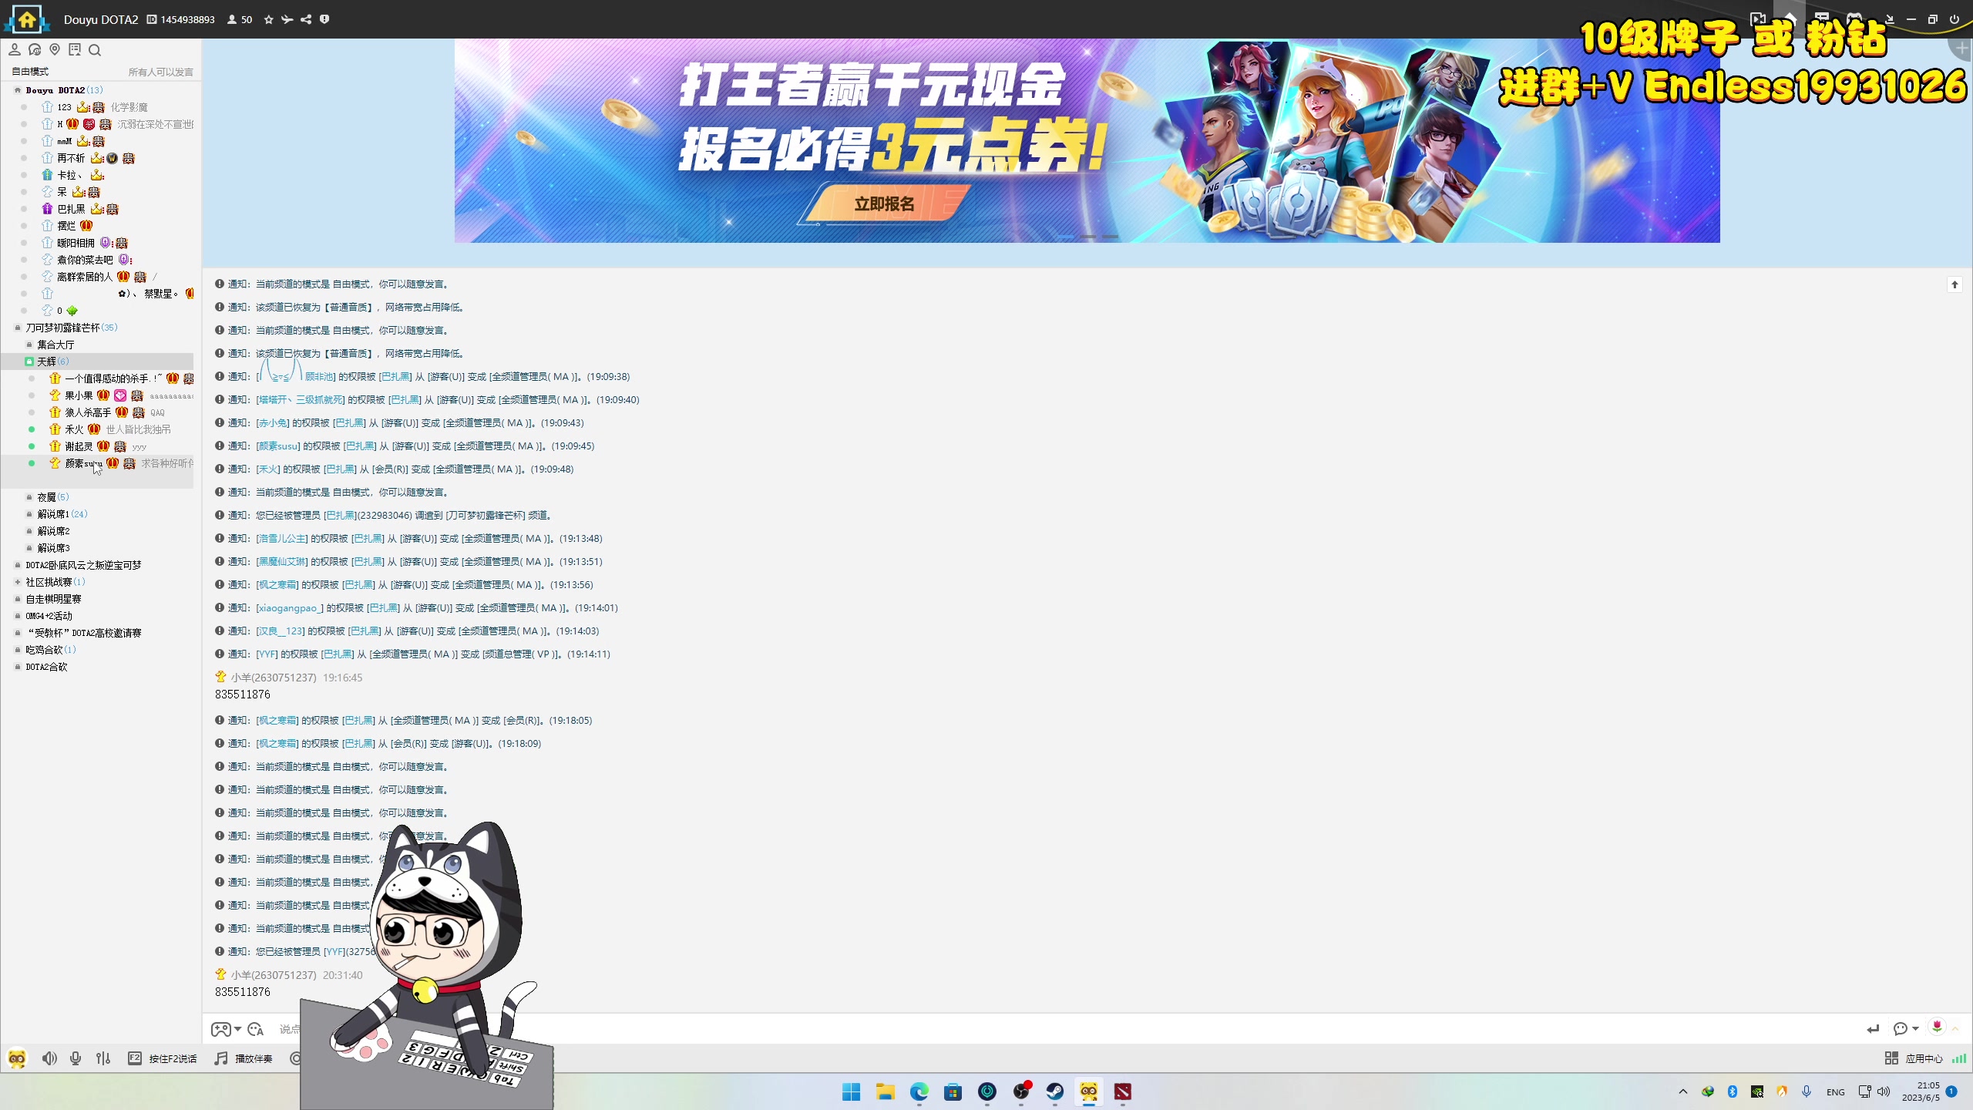Select the 解说席2 sub-channel

click(53, 531)
